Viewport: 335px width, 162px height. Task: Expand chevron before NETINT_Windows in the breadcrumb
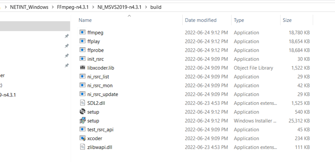(5, 7)
